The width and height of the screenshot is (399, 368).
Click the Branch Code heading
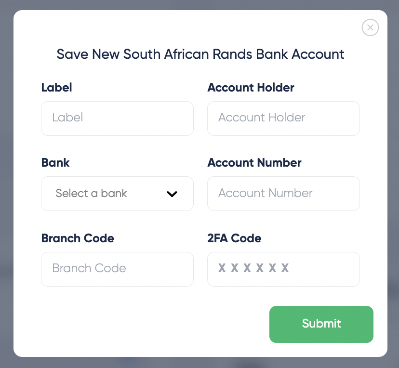[x=78, y=238]
